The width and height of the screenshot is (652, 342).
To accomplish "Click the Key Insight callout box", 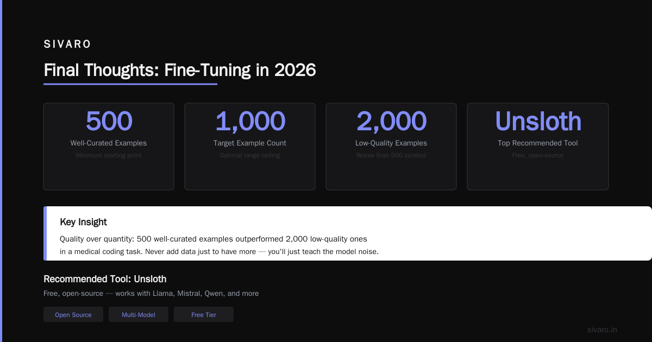I will (x=348, y=233).
